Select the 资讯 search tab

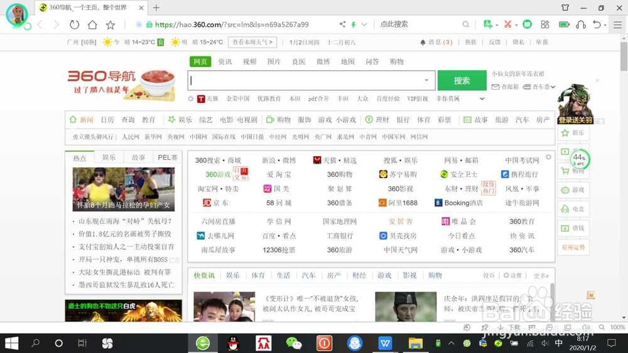coord(225,61)
